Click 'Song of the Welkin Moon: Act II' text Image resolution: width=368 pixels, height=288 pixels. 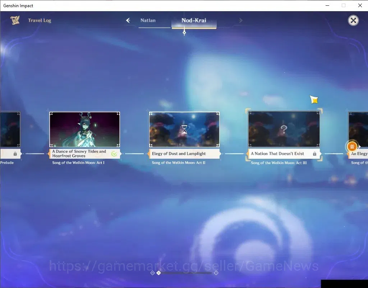tap(179, 163)
